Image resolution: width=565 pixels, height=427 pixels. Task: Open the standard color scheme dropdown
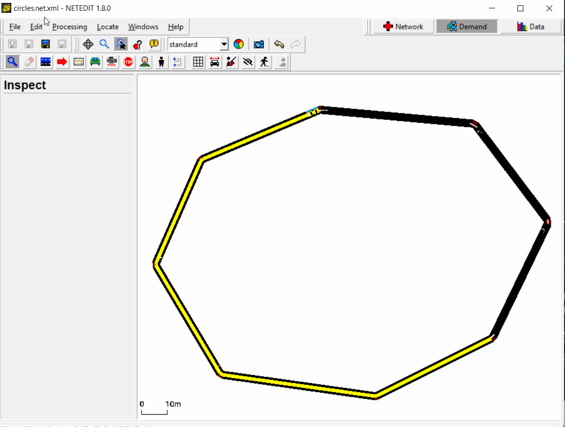(x=198, y=45)
